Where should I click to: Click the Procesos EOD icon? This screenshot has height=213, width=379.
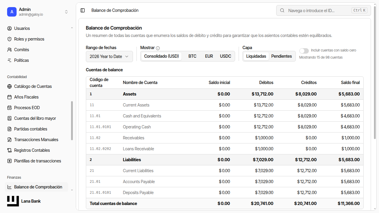tap(9, 108)
